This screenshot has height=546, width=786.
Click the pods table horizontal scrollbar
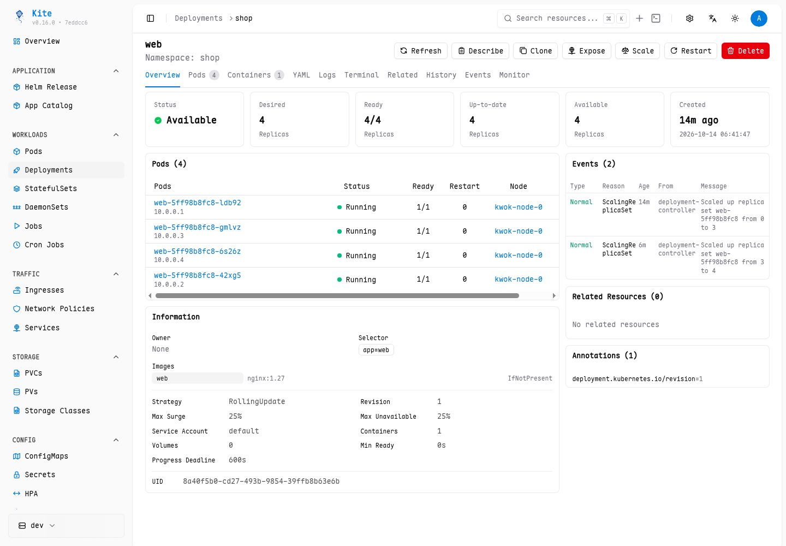tap(337, 296)
